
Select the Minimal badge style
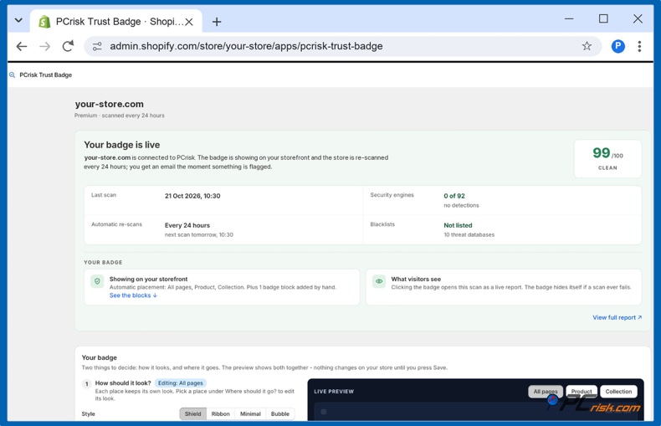pos(250,413)
